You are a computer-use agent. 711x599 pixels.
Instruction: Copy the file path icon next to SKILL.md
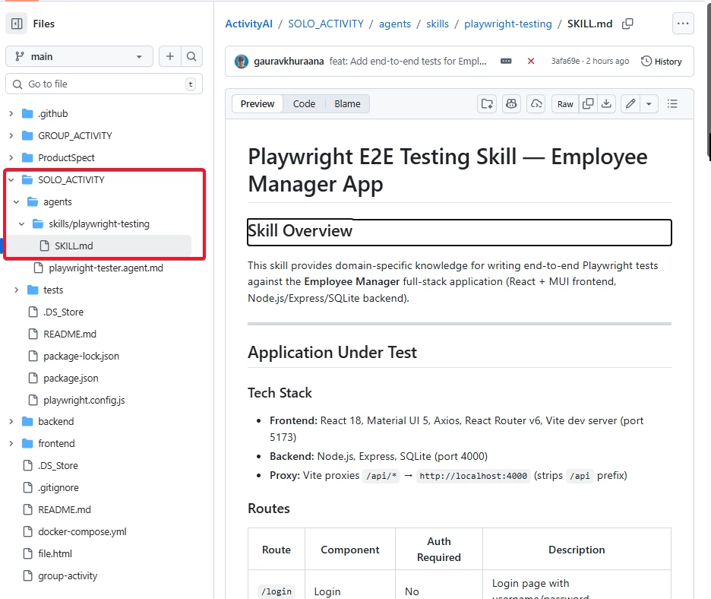click(x=627, y=24)
